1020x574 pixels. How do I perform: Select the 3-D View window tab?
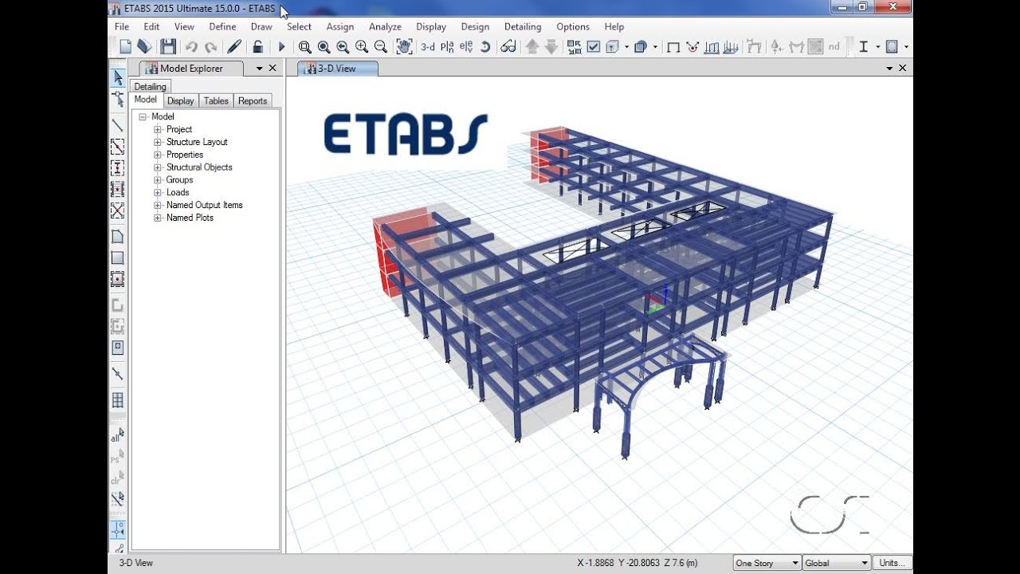tap(338, 69)
